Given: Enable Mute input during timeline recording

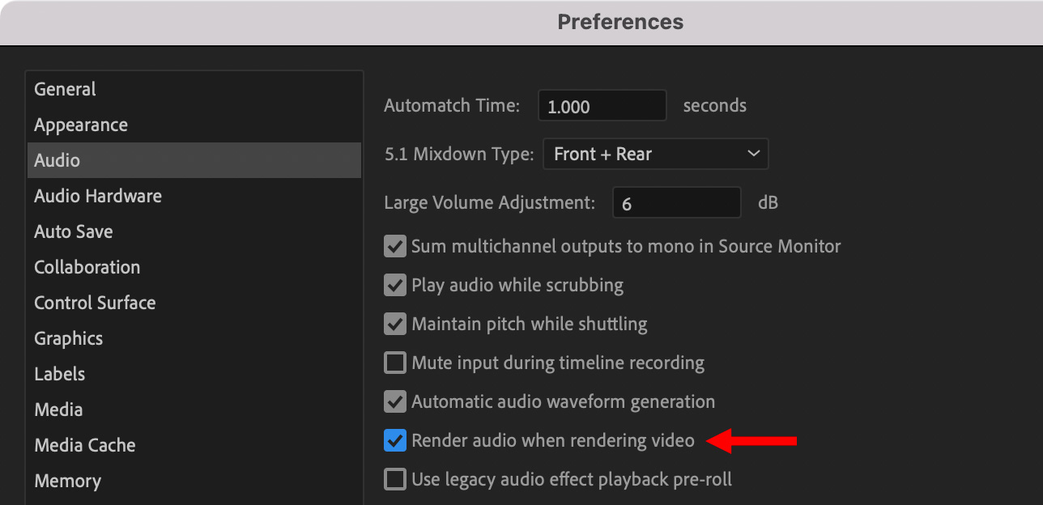Looking at the screenshot, I should tap(395, 363).
